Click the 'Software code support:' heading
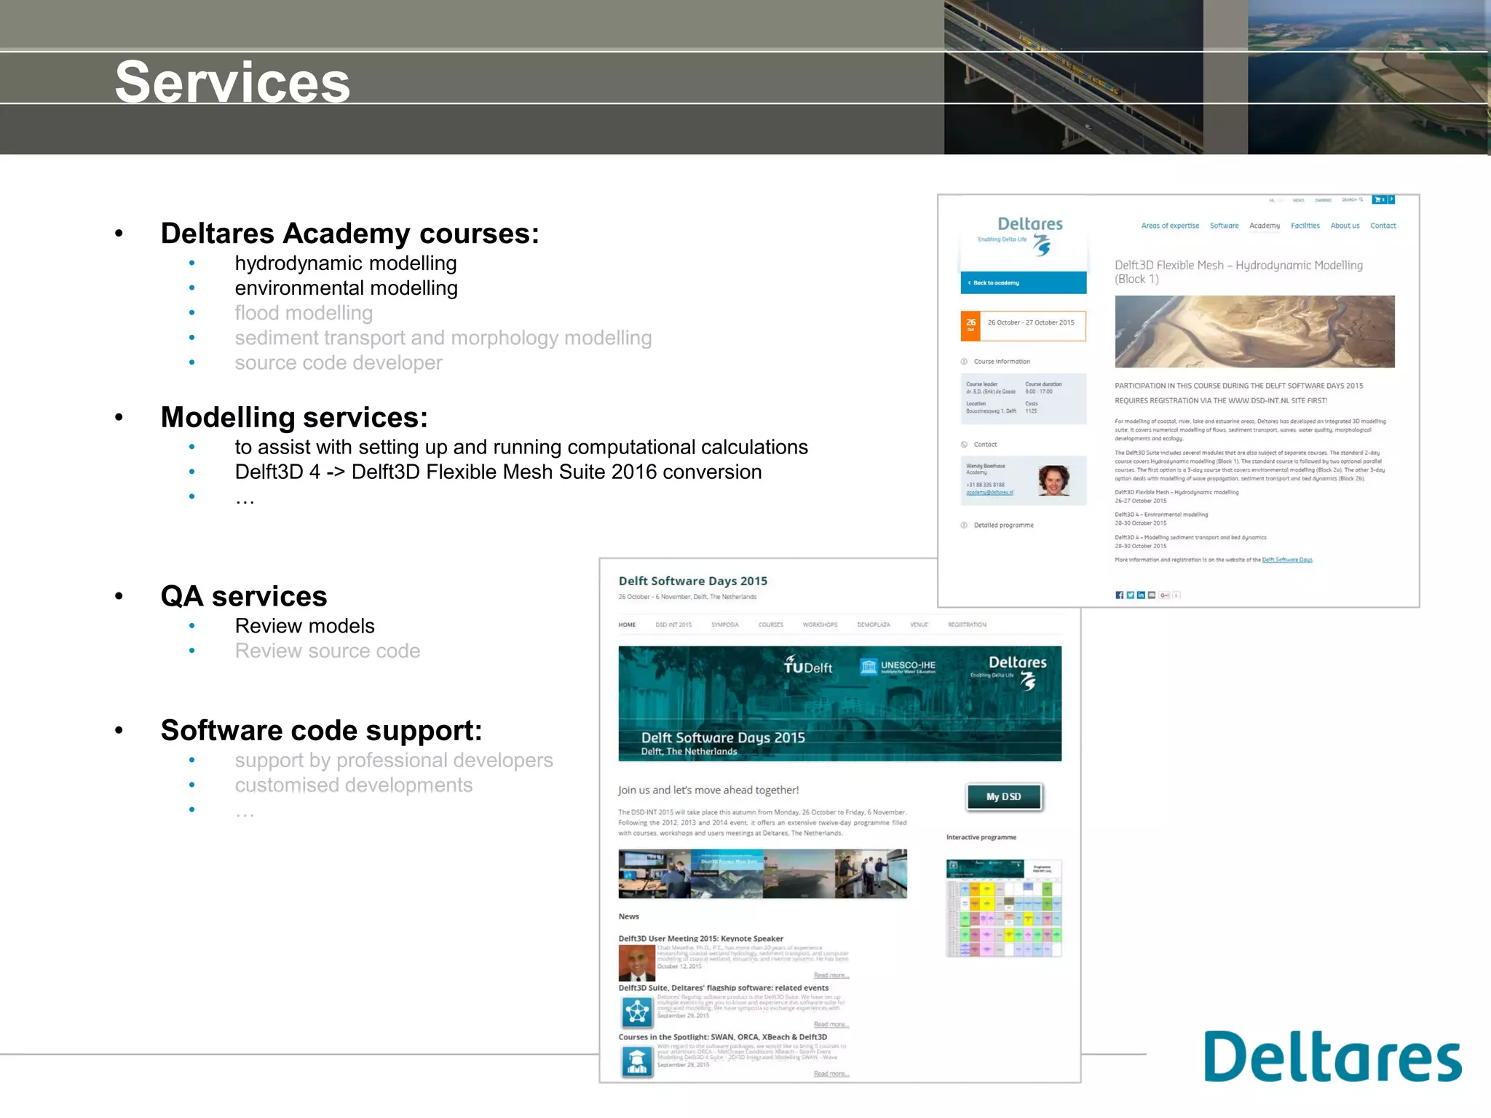Image resolution: width=1491 pixels, height=1118 pixels. 321,730
